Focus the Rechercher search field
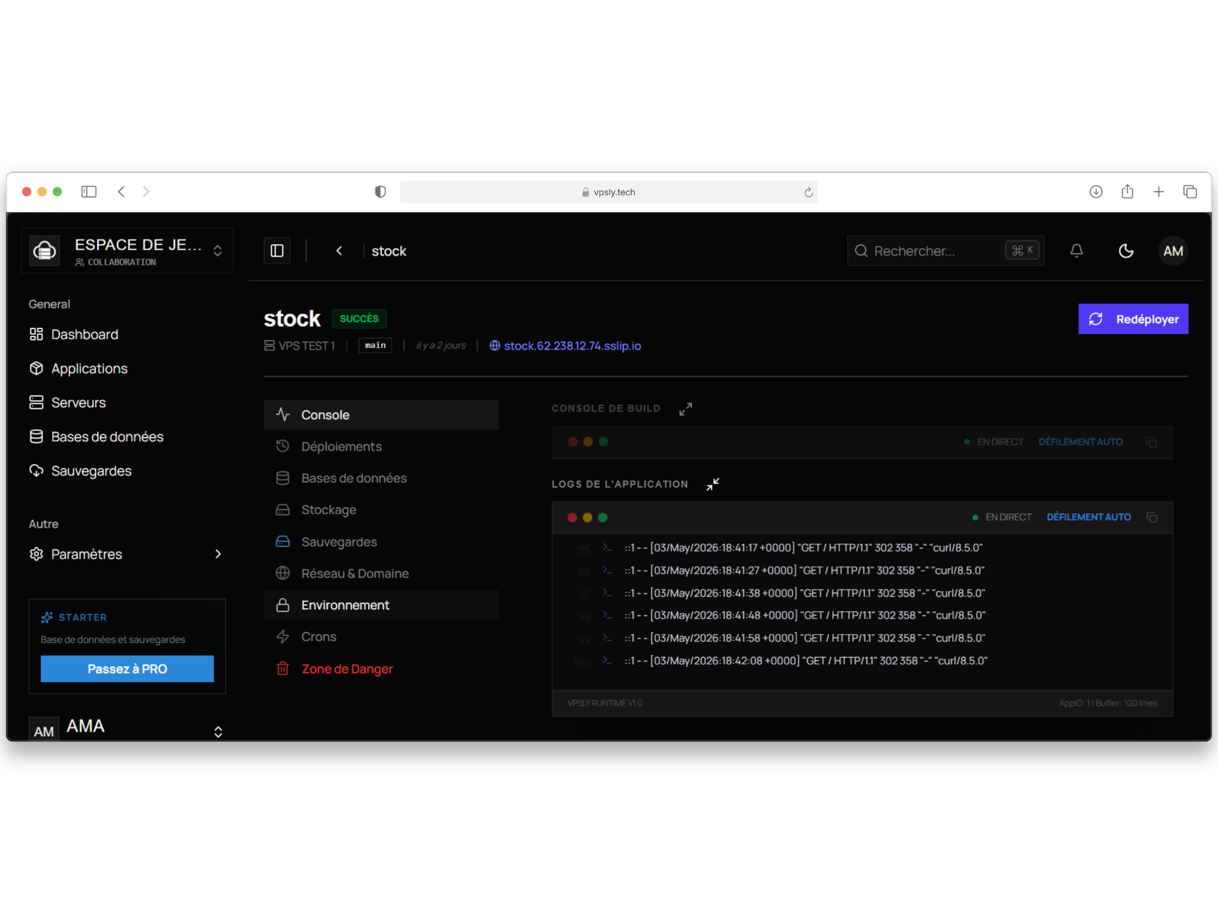The height and width of the screenshot is (913, 1218). point(945,250)
